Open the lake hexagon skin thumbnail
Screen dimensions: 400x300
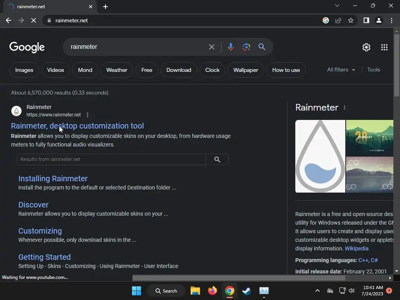[370, 175]
